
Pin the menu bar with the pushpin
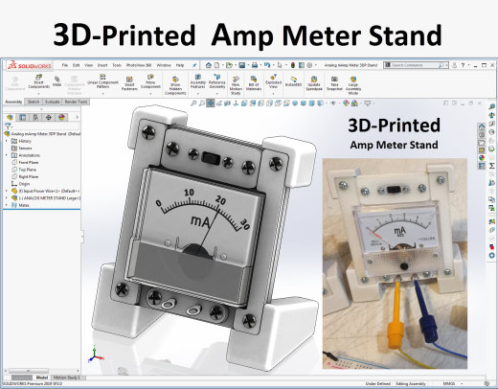pos(194,65)
